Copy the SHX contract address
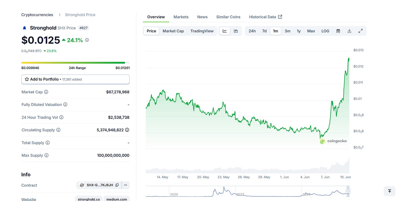 pos(117,185)
